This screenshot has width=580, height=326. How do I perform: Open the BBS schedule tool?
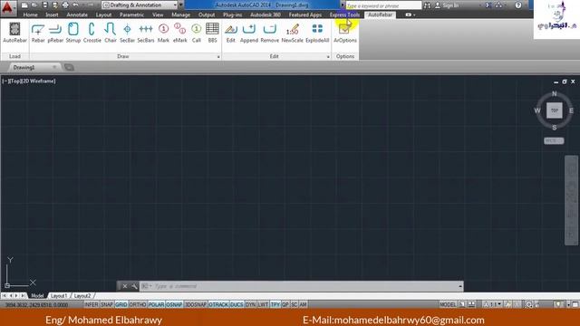[x=212, y=33]
